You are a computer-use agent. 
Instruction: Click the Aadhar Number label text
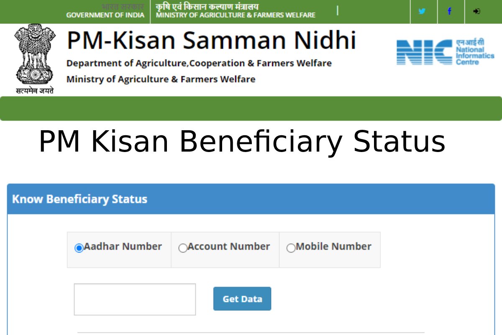pyautogui.click(x=123, y=247)
